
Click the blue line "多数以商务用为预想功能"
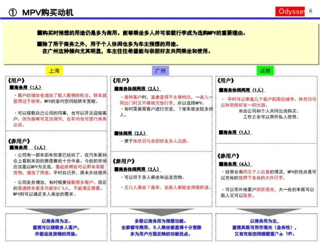pos(160,221)
